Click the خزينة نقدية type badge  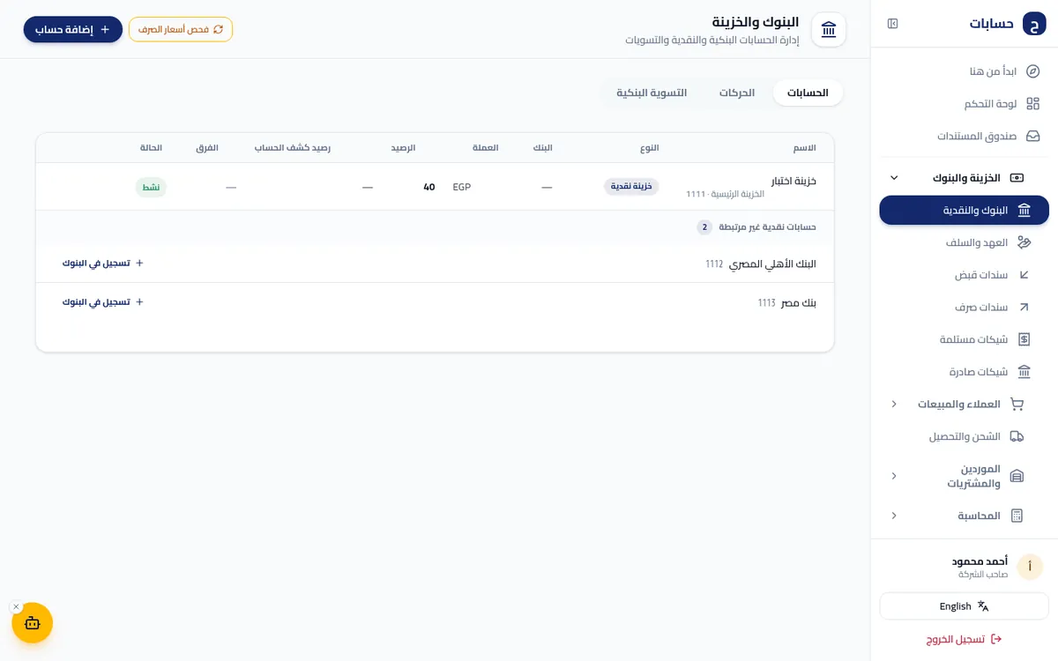tap(631, 187)
